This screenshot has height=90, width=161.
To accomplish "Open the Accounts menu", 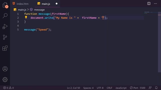I will pyautogui.click(x=5, y=69).
